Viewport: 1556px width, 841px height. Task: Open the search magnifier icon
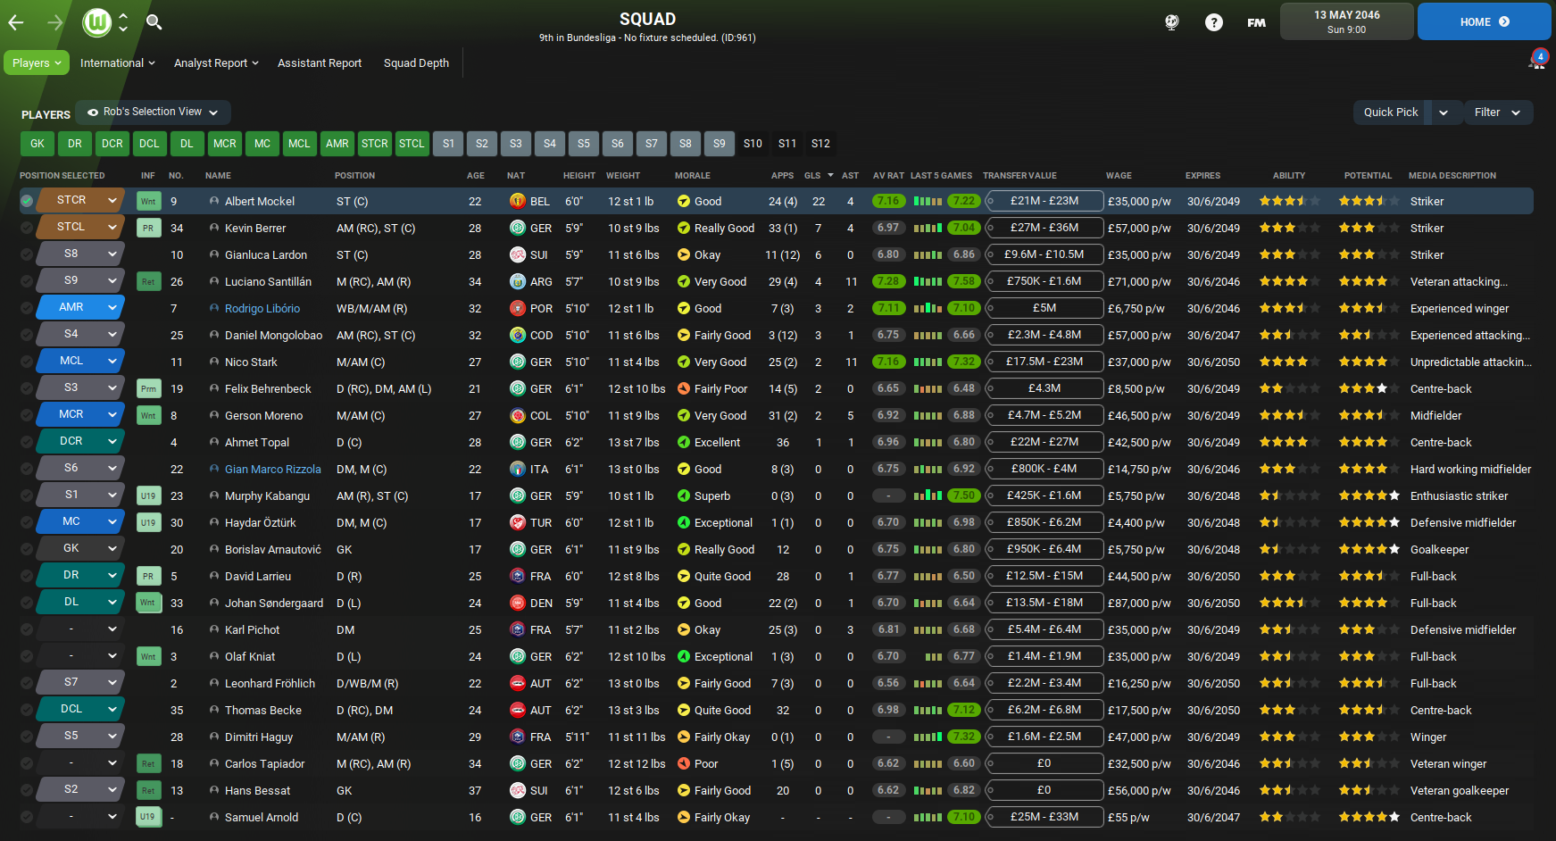[154, 22]
